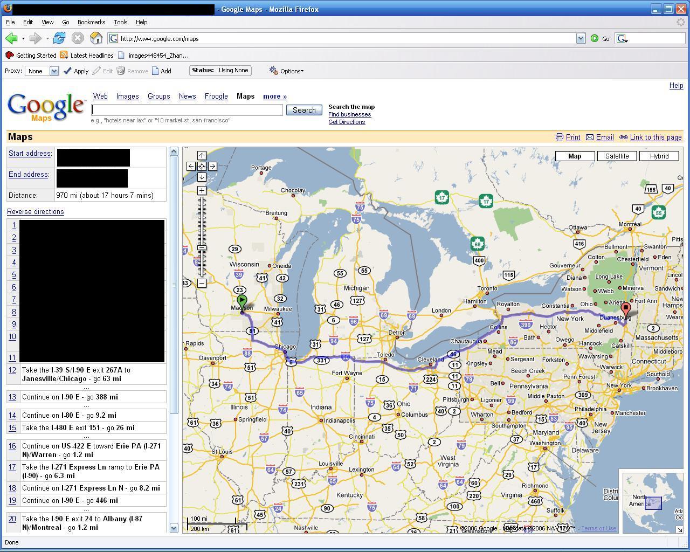This screenshot has height=552, width=690.
Task: Click the Link to this page chain icon
Action: 624,137
